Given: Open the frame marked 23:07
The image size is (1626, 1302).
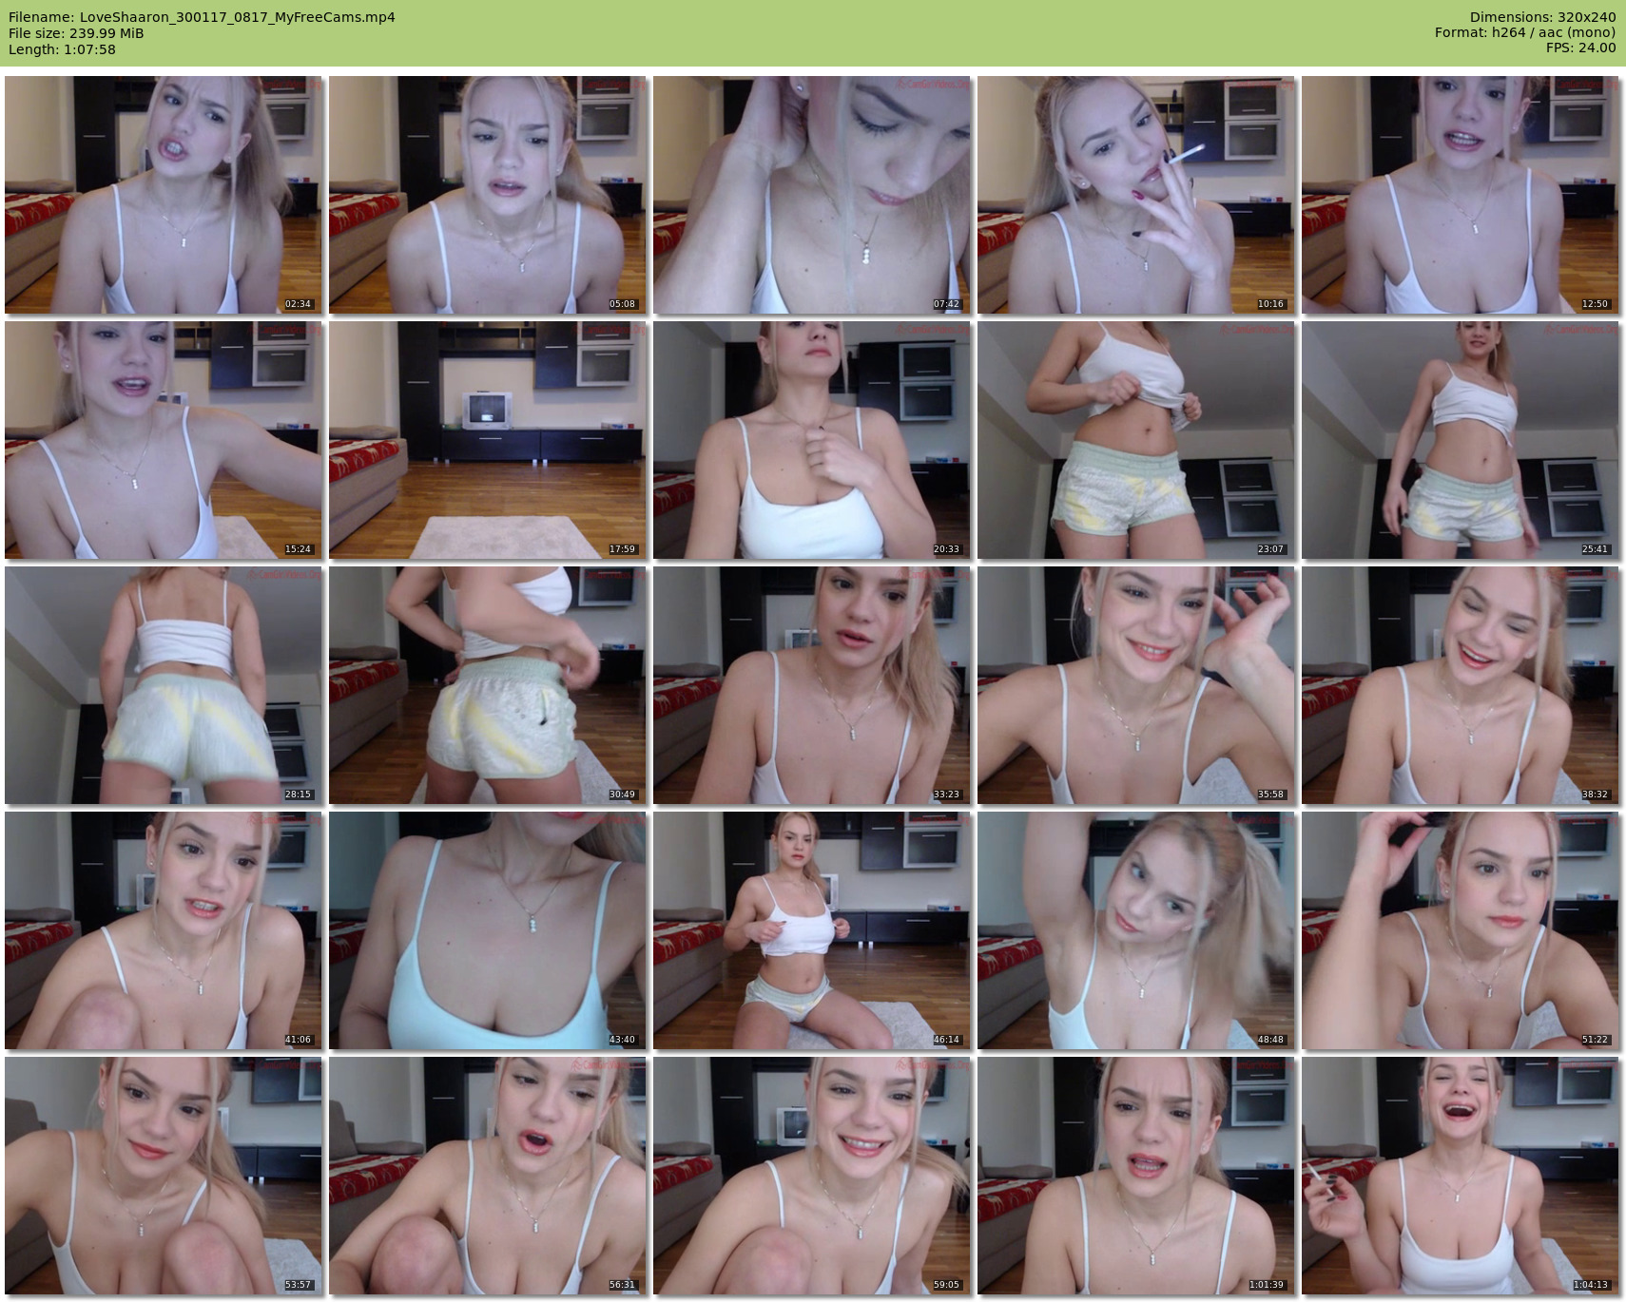Looking at the screenshot, I should (x=1136, y=440).
